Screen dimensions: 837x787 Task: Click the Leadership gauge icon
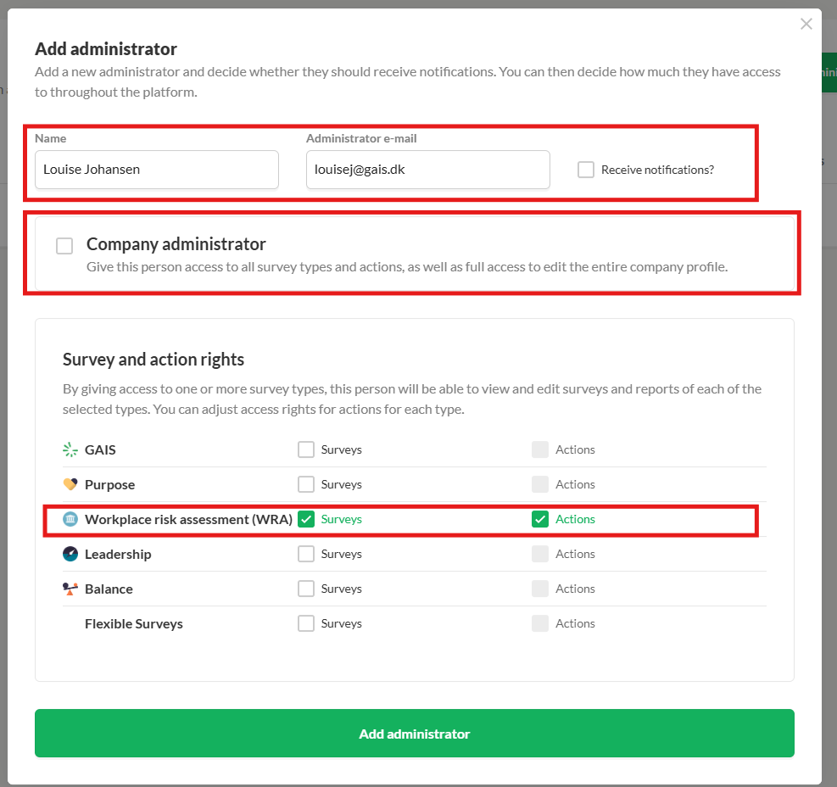pyautogui.click(x=70, y=554)
